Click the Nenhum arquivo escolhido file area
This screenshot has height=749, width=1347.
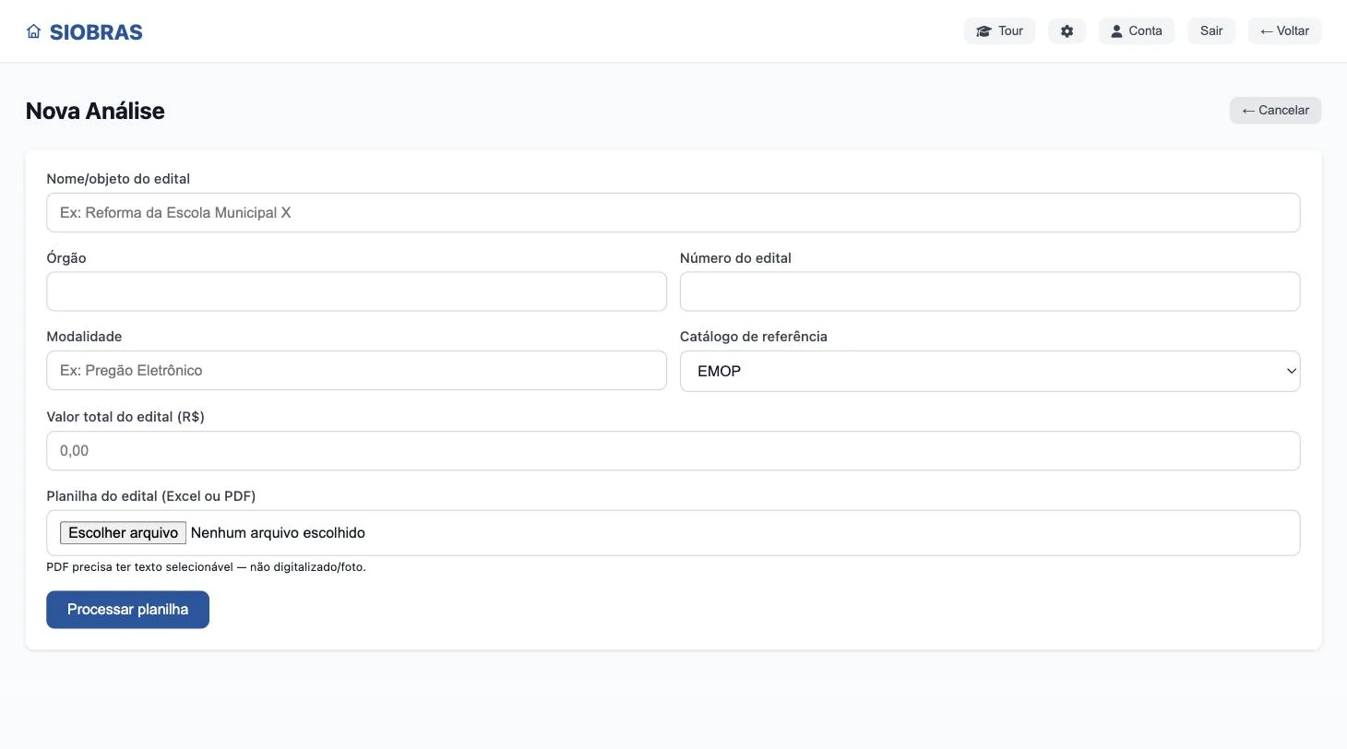[x=278, y=533]
